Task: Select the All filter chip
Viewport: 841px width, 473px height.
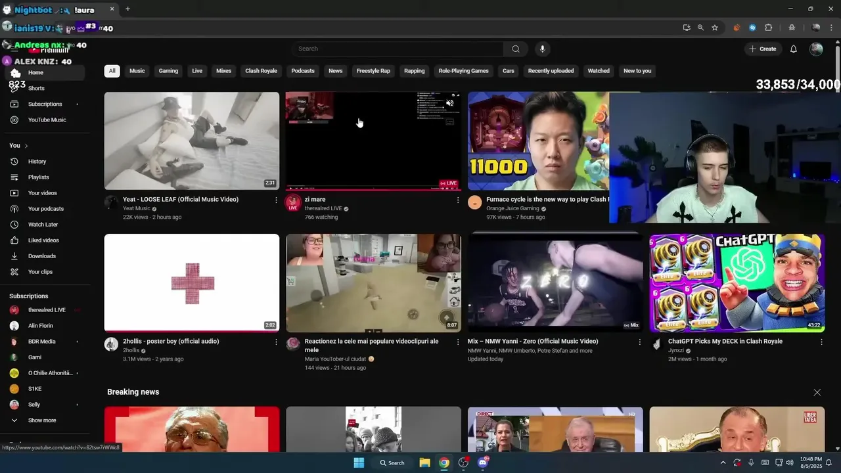Action: coord(112,71)
